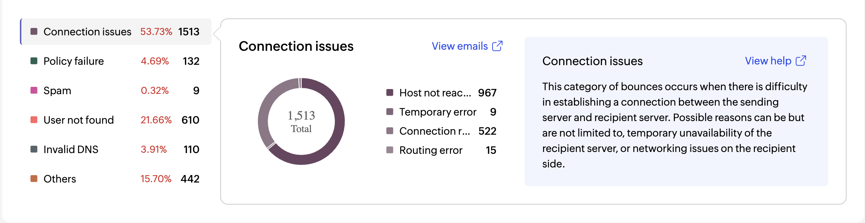Select the Connection issues category tab
This screenshot has height=223, width=865.
point(116,32)
